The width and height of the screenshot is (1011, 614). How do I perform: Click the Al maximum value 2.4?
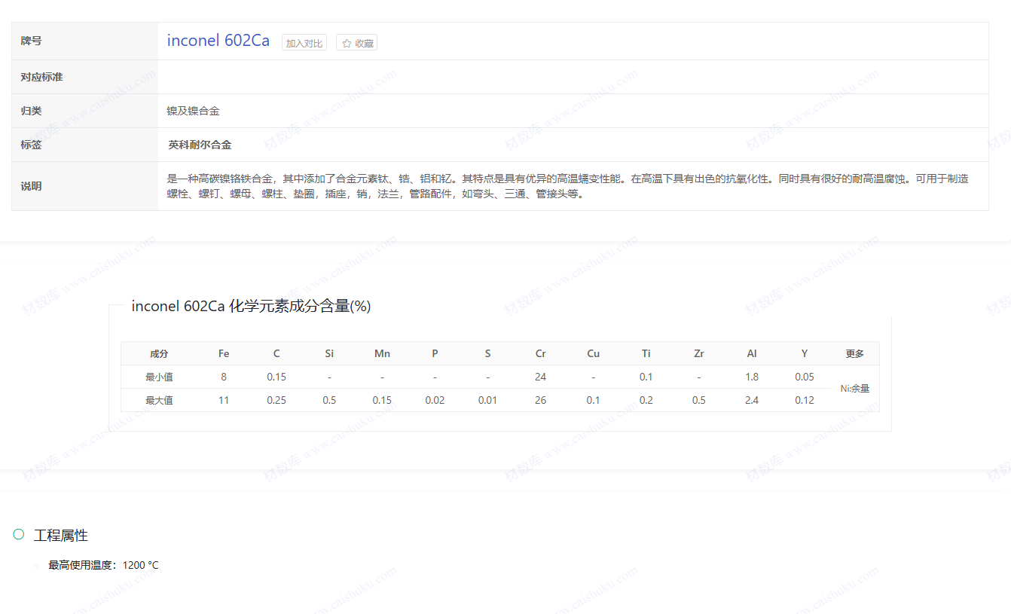(x=752, y=400)
